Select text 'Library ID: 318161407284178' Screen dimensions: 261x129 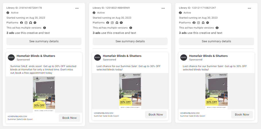point(24,8)
